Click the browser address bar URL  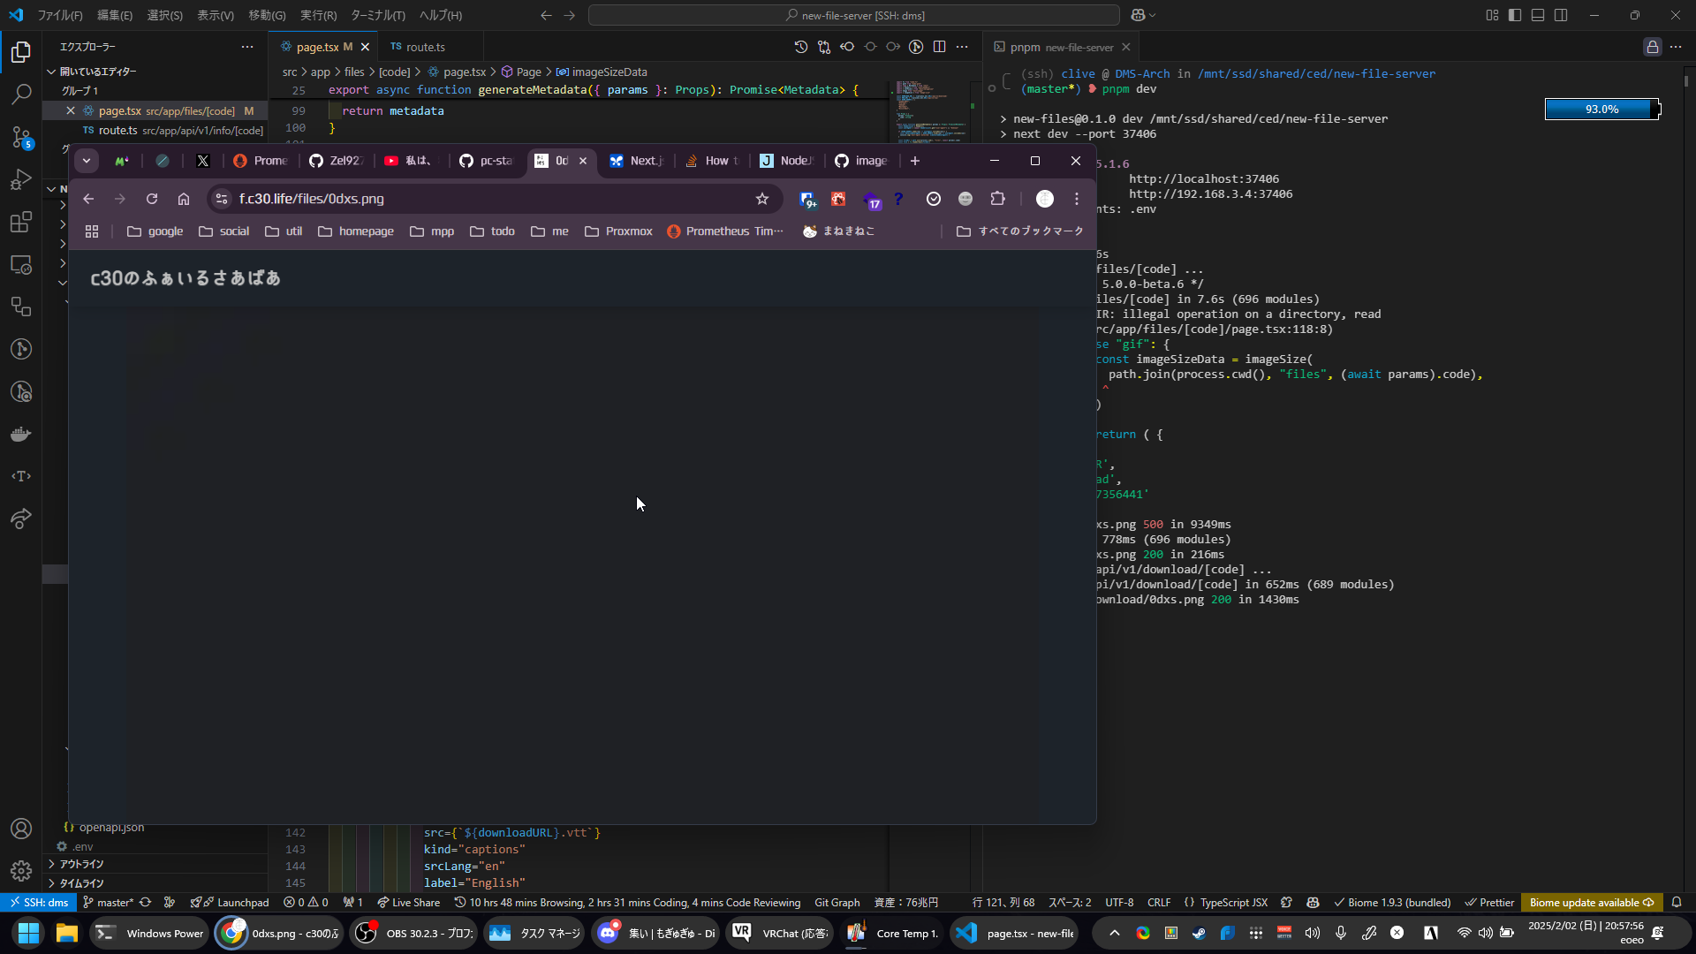coord(311,199)
